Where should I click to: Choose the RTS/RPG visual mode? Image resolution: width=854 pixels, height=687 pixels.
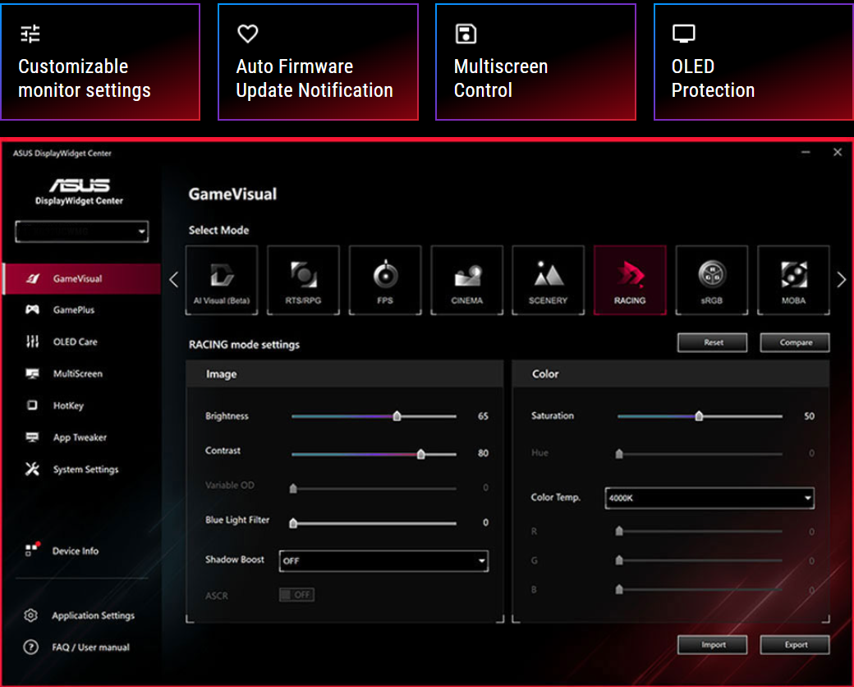(x=303, y=280)
